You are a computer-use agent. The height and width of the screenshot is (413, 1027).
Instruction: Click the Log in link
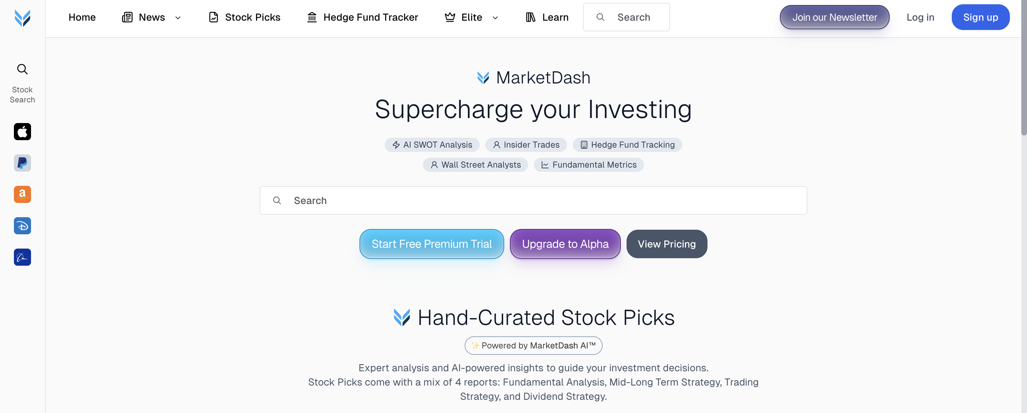920,17
